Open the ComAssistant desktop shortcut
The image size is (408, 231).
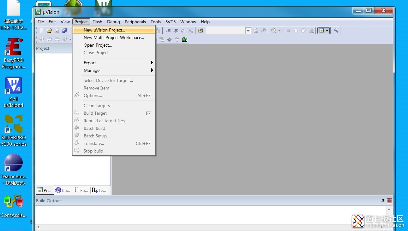tap(14, 206)
